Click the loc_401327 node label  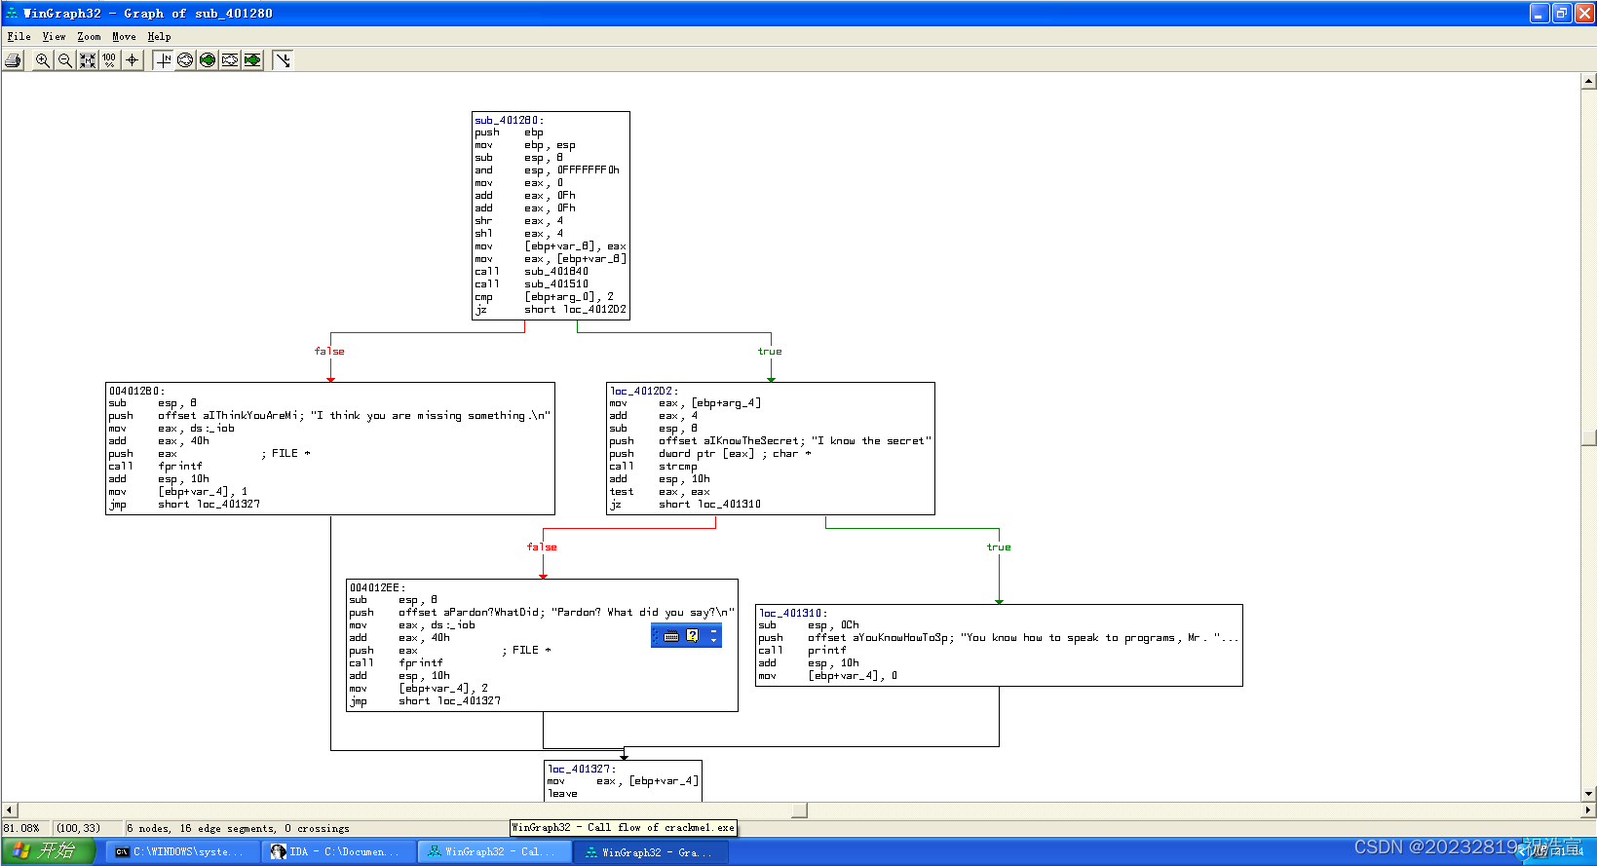point(582,769)
